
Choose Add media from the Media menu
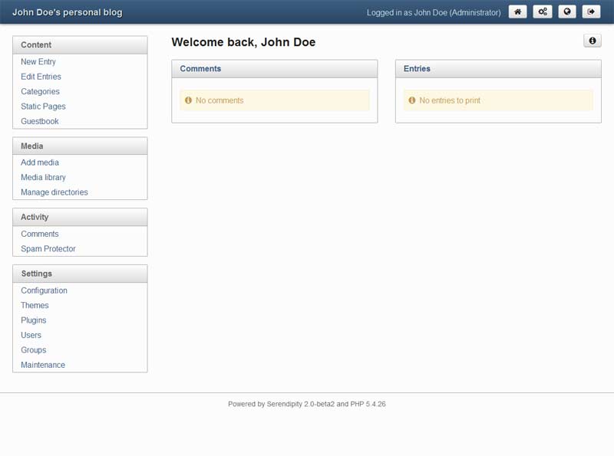point(40,162)
